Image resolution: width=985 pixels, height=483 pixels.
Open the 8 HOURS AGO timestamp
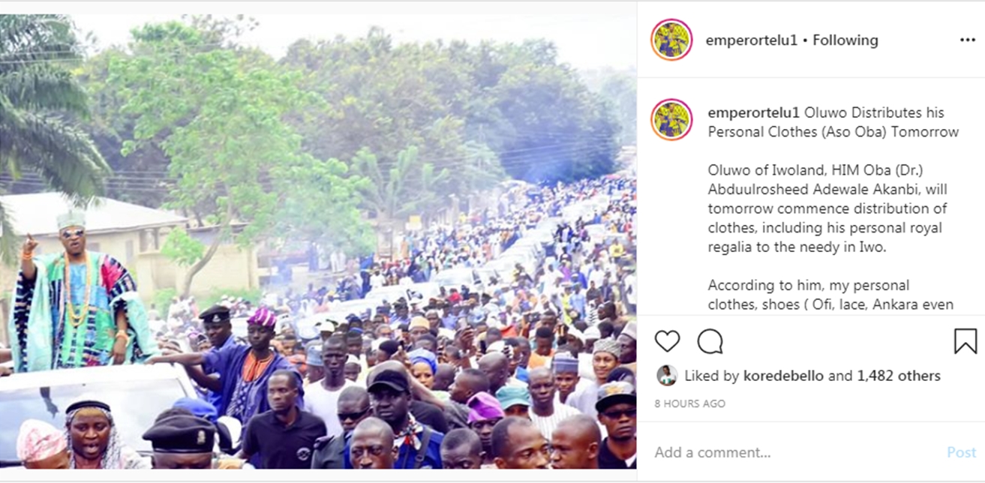click(689, 403)
